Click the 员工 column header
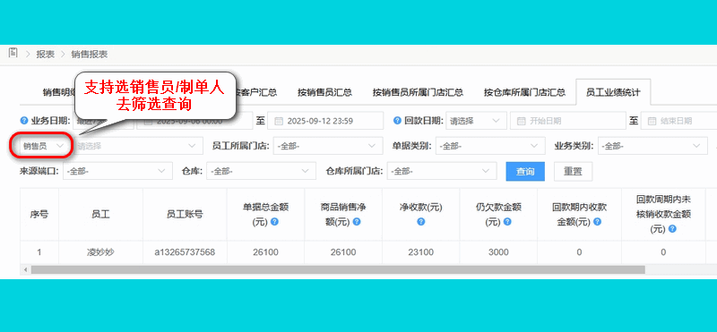717x332 pixels. click(x=100, y=214)
